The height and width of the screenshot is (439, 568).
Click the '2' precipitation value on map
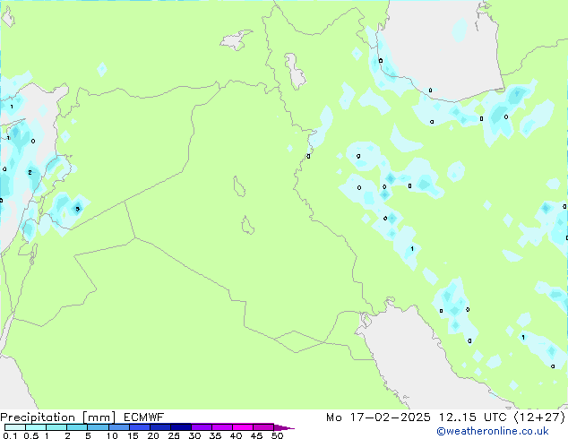pos(30,172)
